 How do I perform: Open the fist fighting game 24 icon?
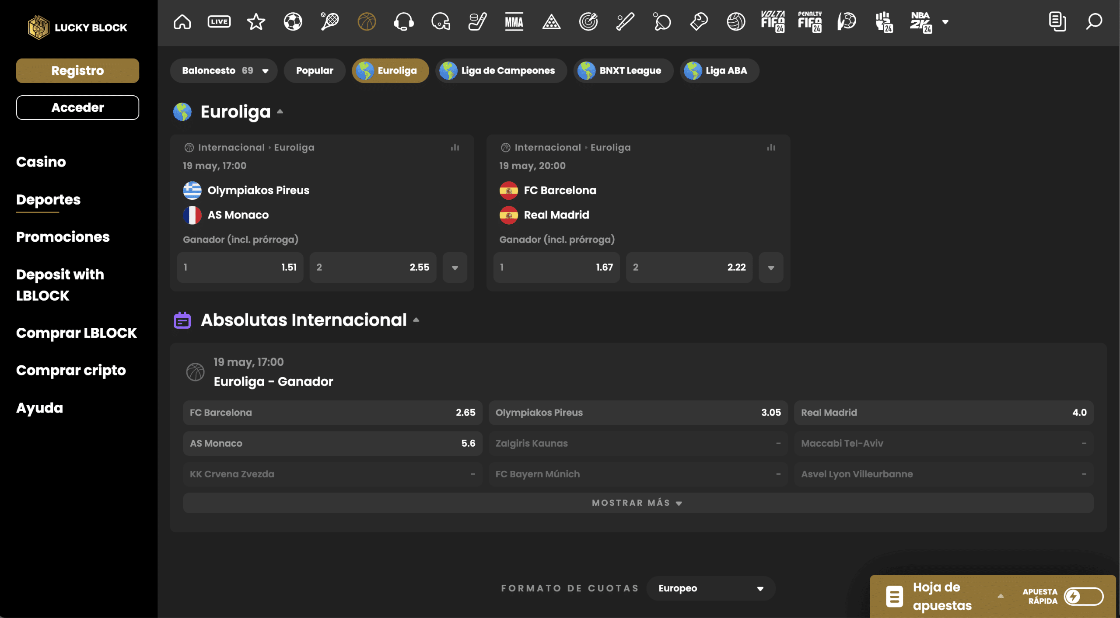884,21
